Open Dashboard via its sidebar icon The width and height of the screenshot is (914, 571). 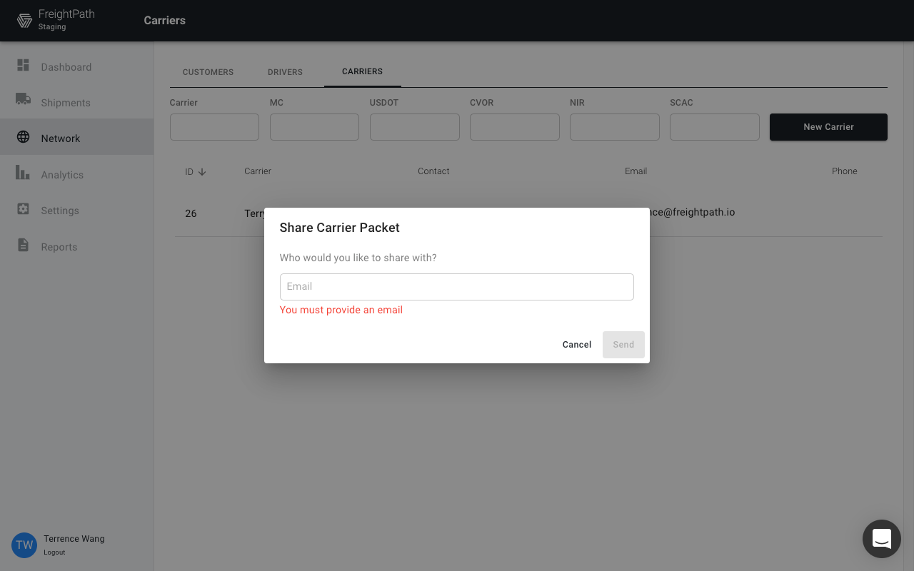pyautogui.click(x=23, y=66)
